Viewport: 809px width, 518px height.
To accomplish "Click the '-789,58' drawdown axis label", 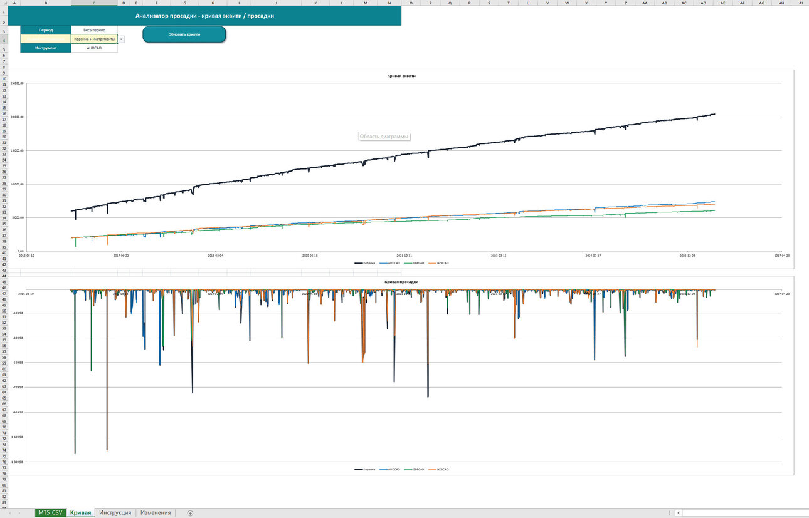I will [17, 387].
